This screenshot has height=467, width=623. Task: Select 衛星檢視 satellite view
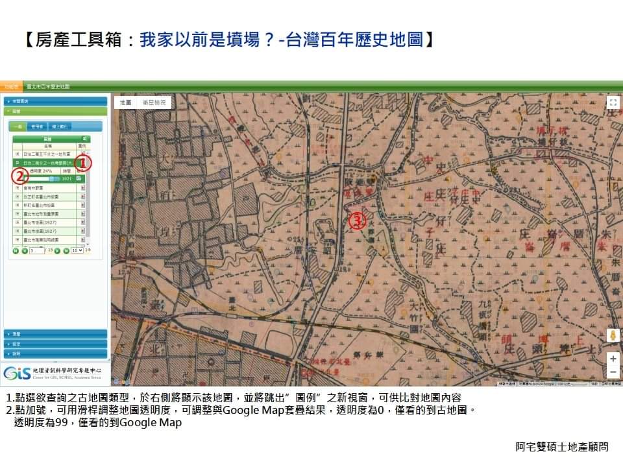(x=154, y=102)
